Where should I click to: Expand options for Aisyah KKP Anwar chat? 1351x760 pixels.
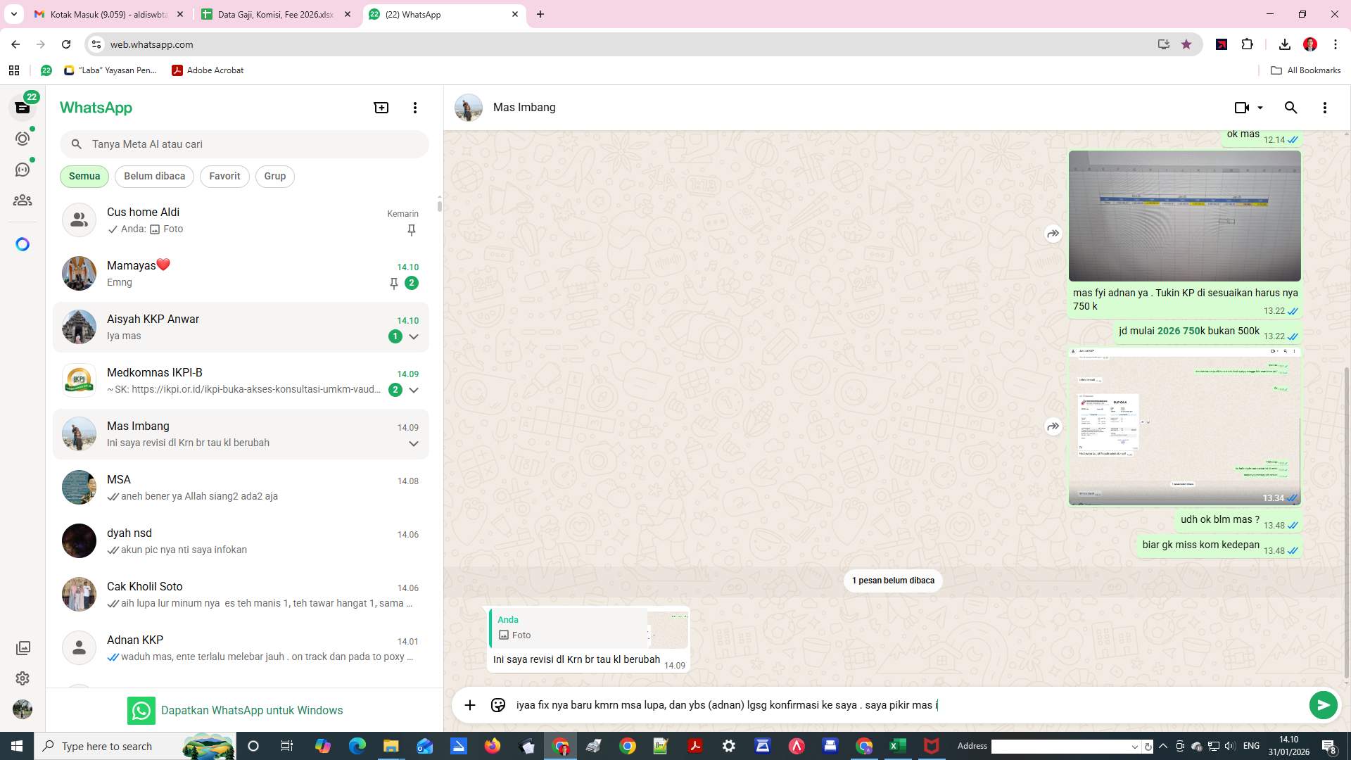click(414, 336)
